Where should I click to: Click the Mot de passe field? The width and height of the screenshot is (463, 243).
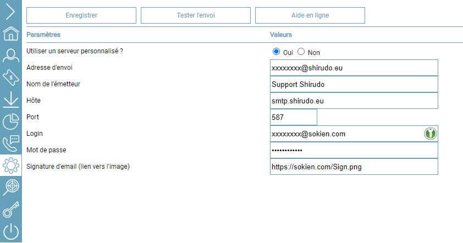tap(354, 150)
